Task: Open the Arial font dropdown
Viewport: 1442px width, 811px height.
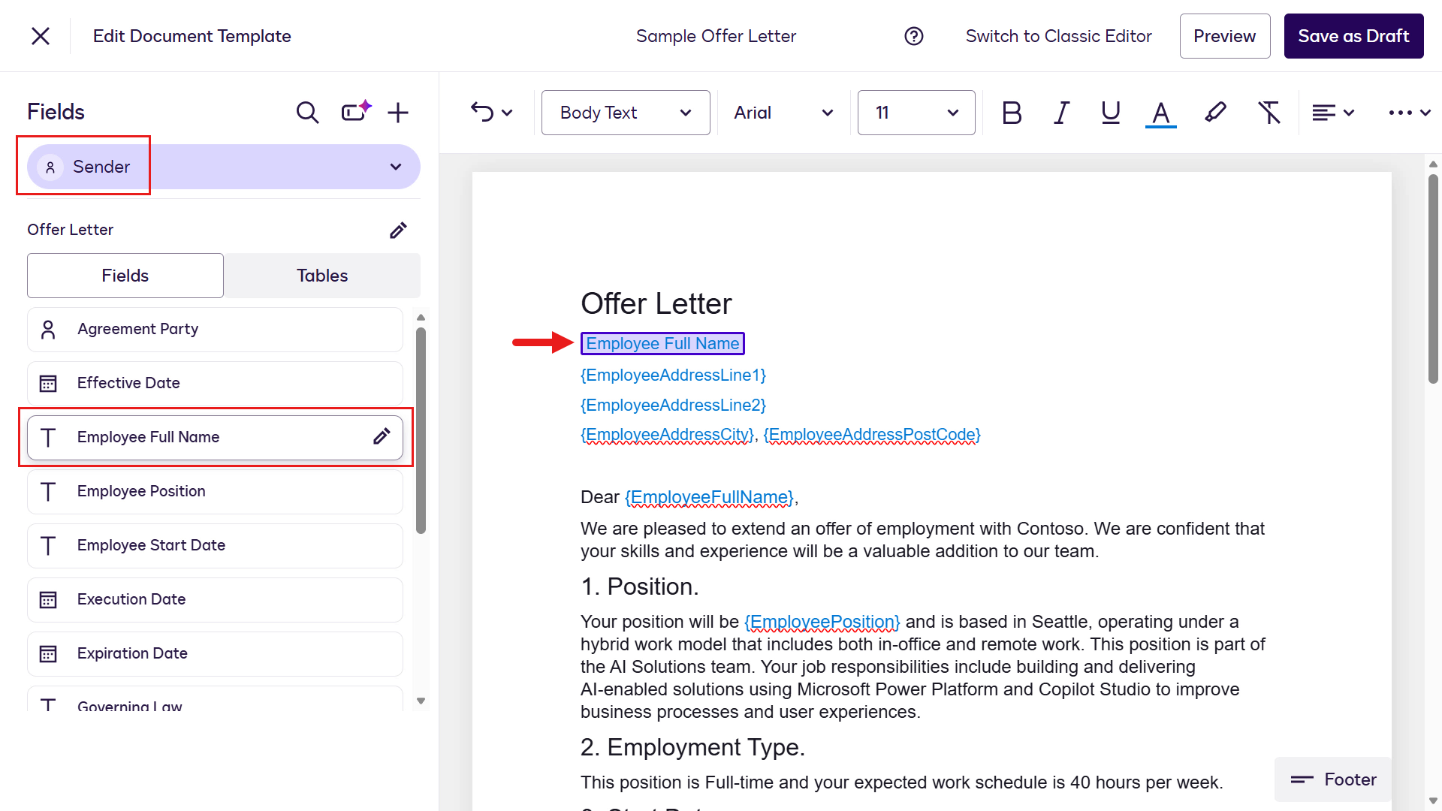Action: 783,113
